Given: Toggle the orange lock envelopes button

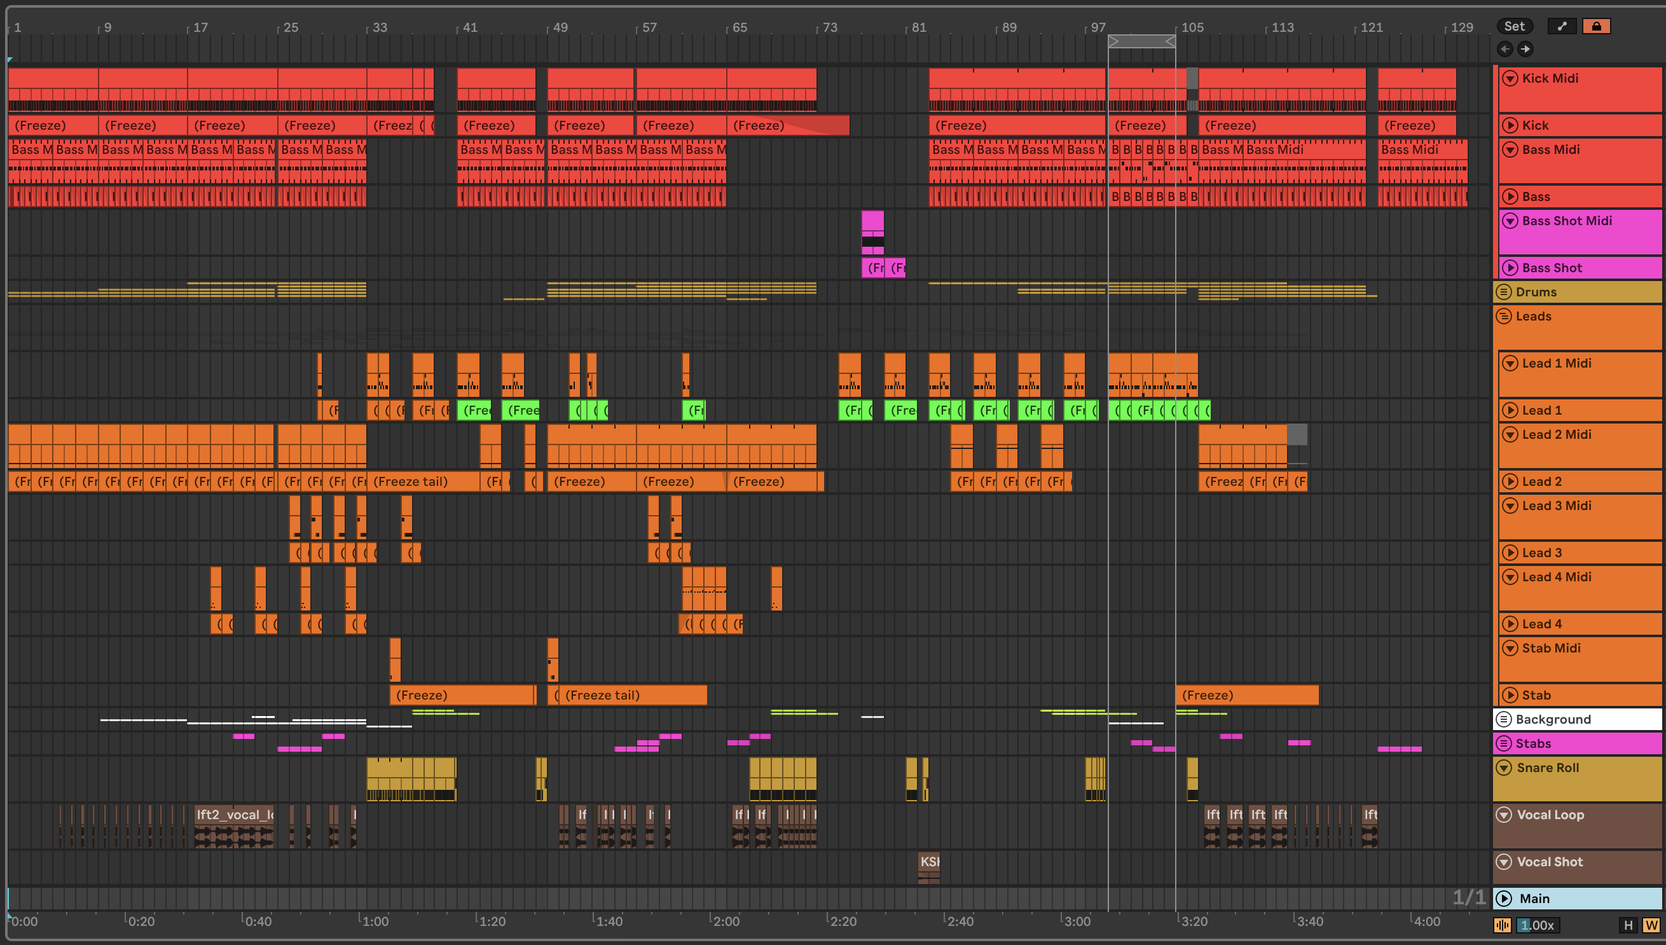Looking at the screenshot, I should point(1596,26).
